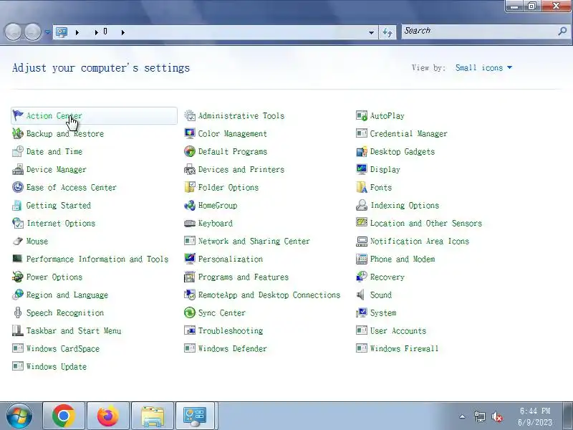Screen dimensions: 573x430
Task: Open the Fonts icon
Action: pos(362,187)
